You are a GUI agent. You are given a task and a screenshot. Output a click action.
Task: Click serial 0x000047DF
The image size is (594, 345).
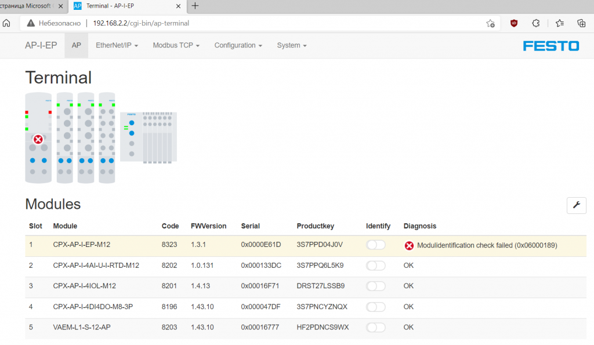[260, 307]
